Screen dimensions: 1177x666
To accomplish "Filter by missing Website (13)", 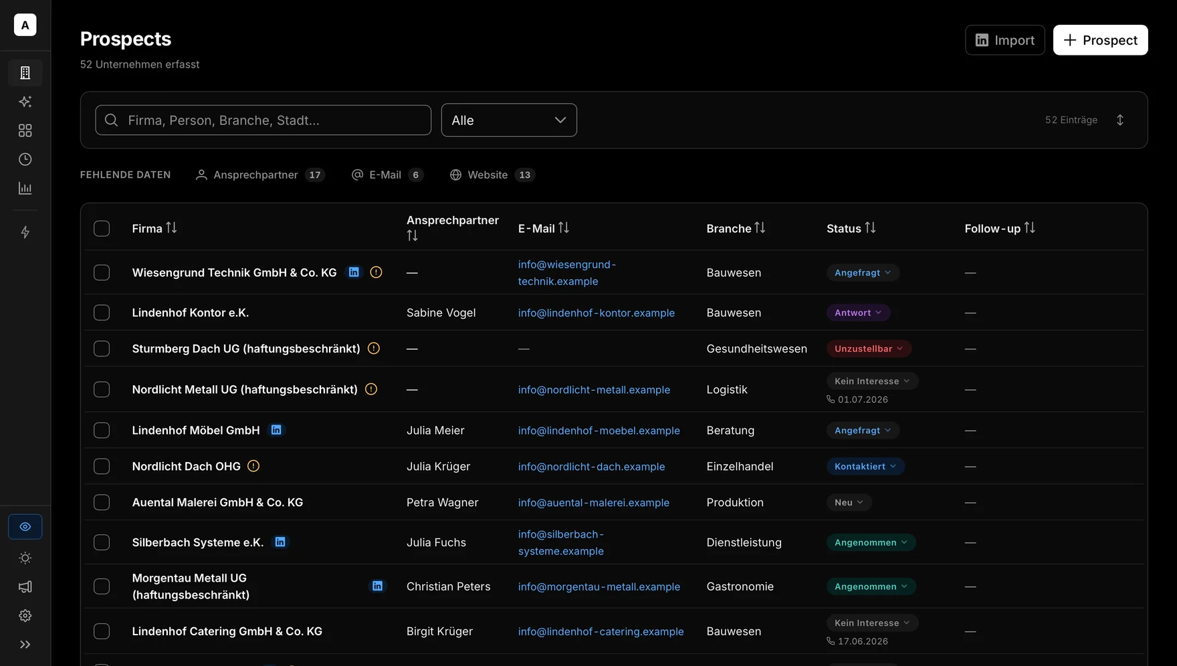I will [492, 175].
